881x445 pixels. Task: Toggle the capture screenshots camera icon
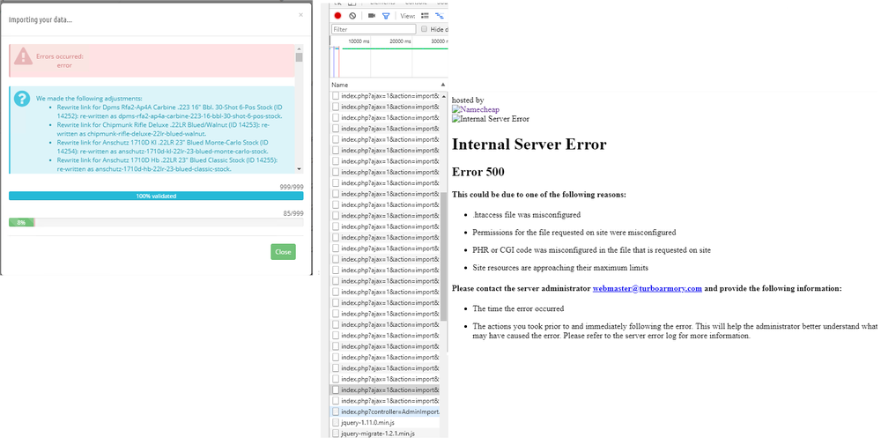pos(372,16)
